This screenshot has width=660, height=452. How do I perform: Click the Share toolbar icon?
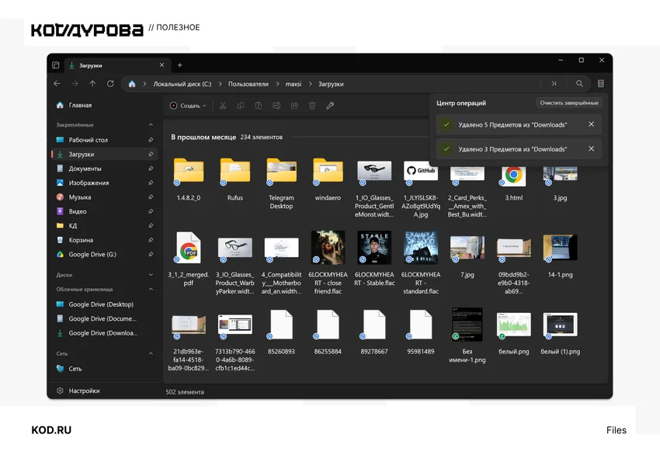coord(294,106)
